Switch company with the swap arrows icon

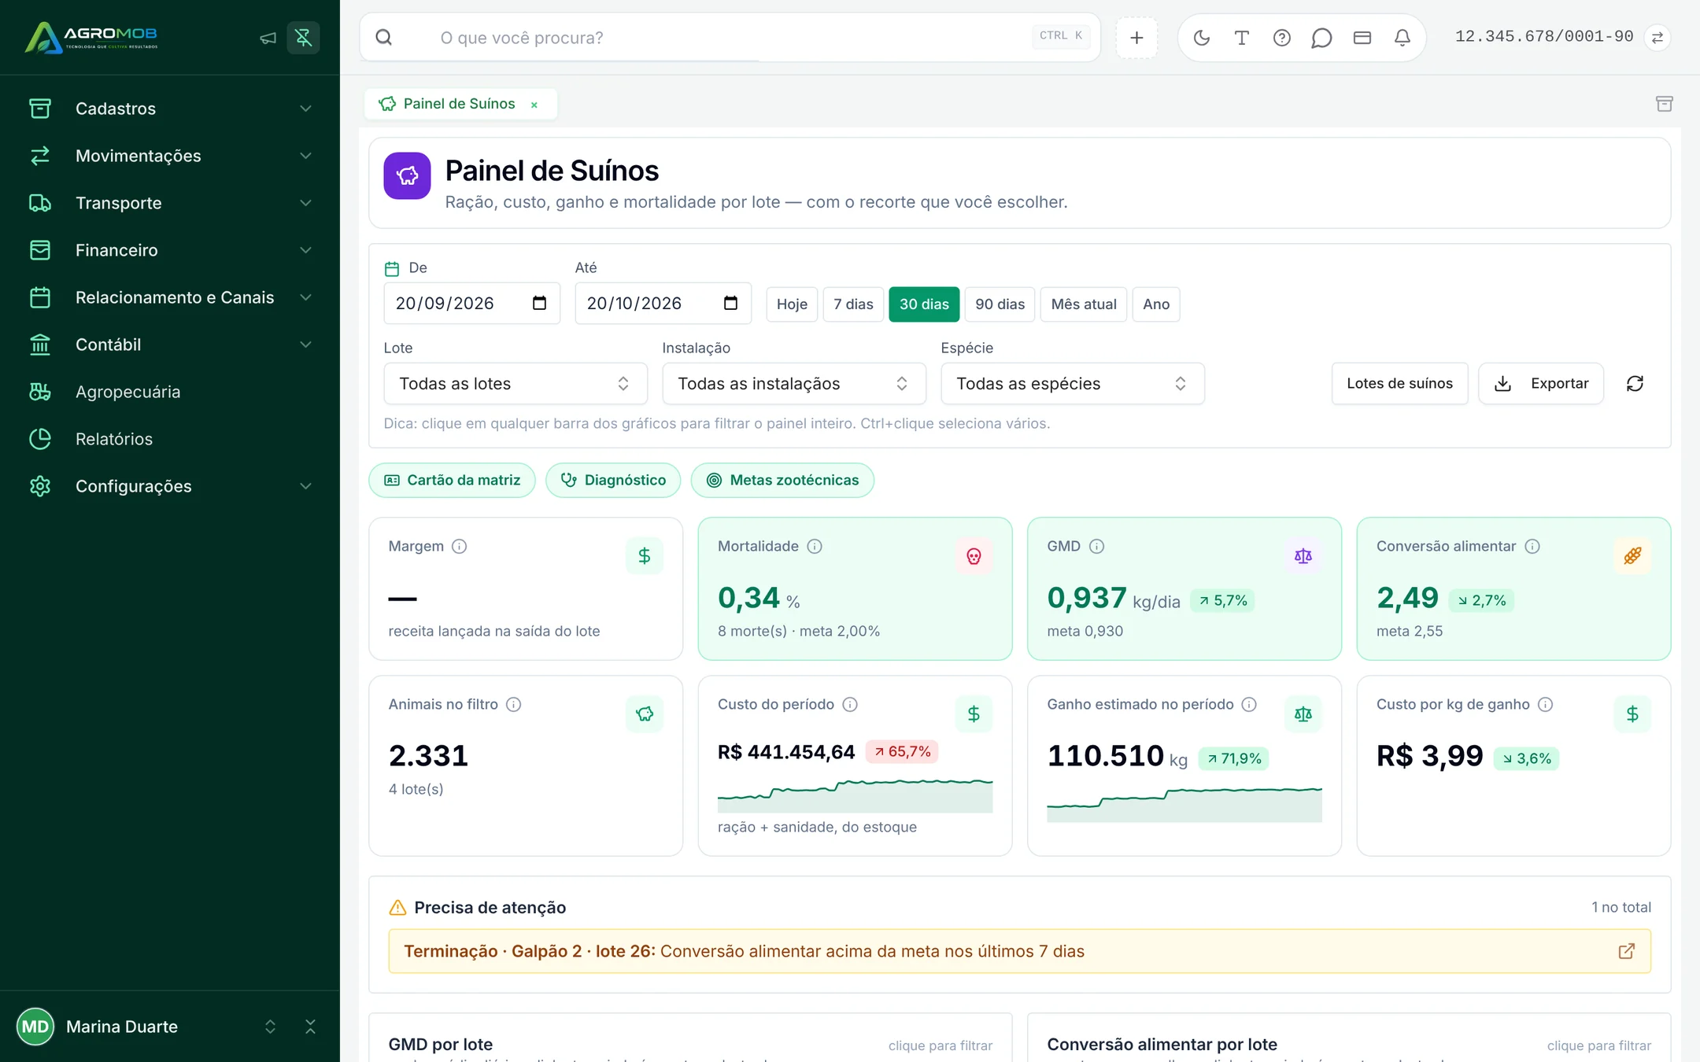pos(1657,38)
